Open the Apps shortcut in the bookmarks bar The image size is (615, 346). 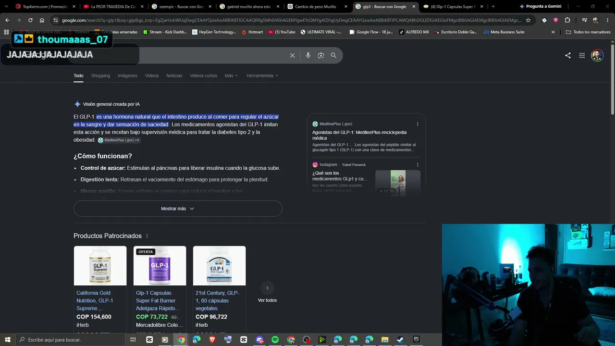[x=6, y=32]
